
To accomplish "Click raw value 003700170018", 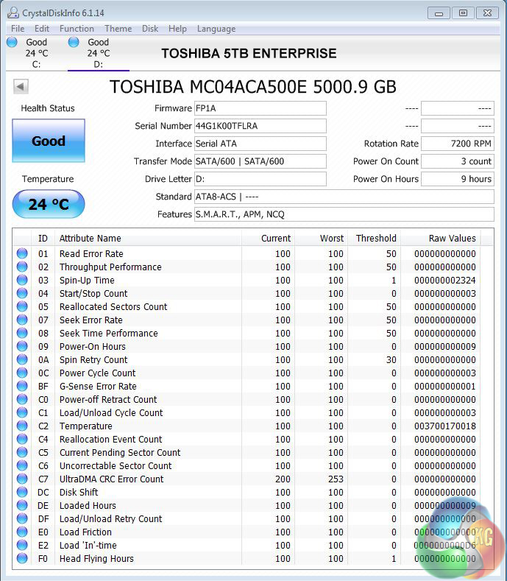I will (444, 426).
